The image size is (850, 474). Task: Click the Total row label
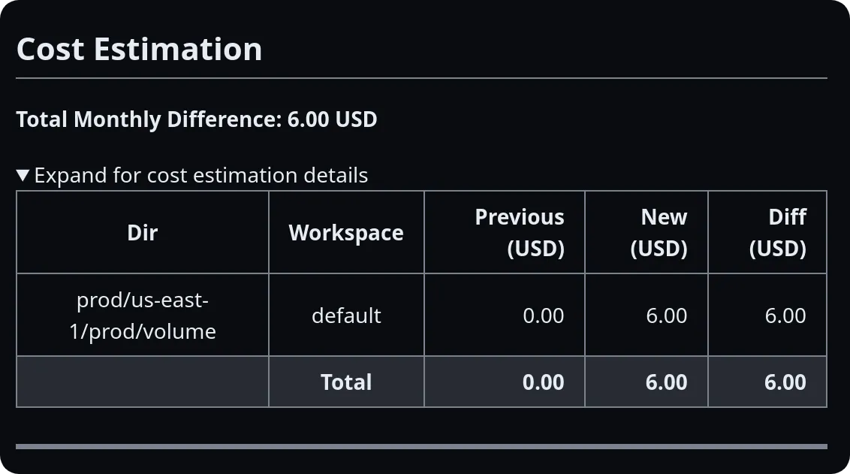coord(345,382)
